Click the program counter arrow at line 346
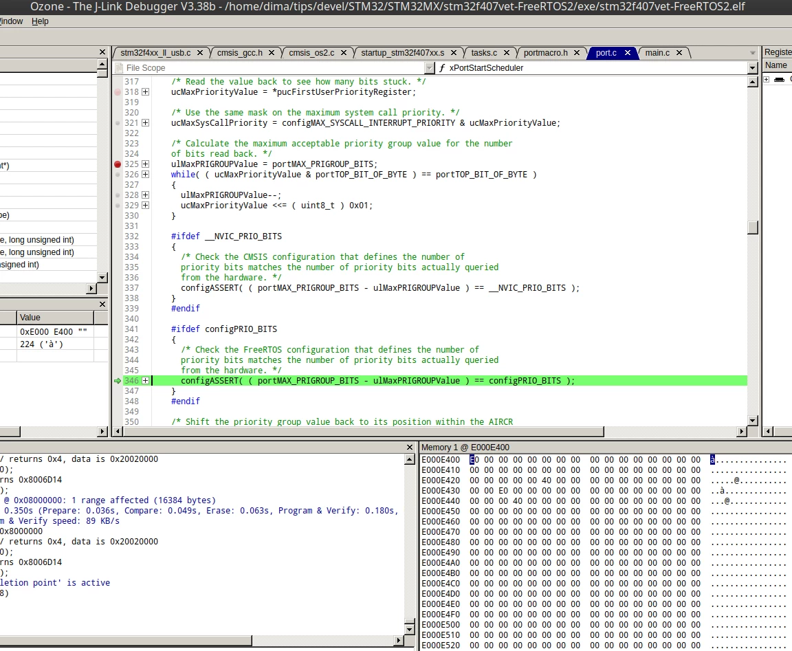 pos(118,380)
